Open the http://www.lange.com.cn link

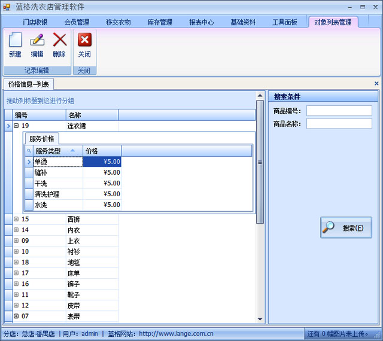tap(176, 334)
